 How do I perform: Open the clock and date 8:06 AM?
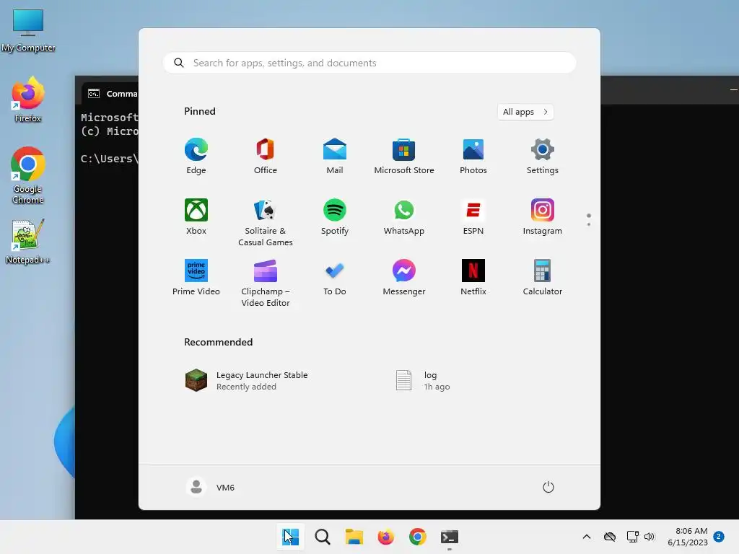[x=688, y=537]
